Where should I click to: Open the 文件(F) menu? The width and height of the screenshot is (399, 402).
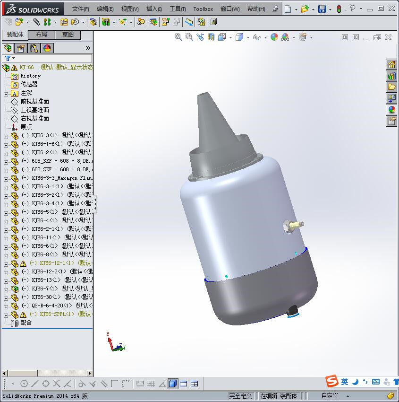point(80,9)
